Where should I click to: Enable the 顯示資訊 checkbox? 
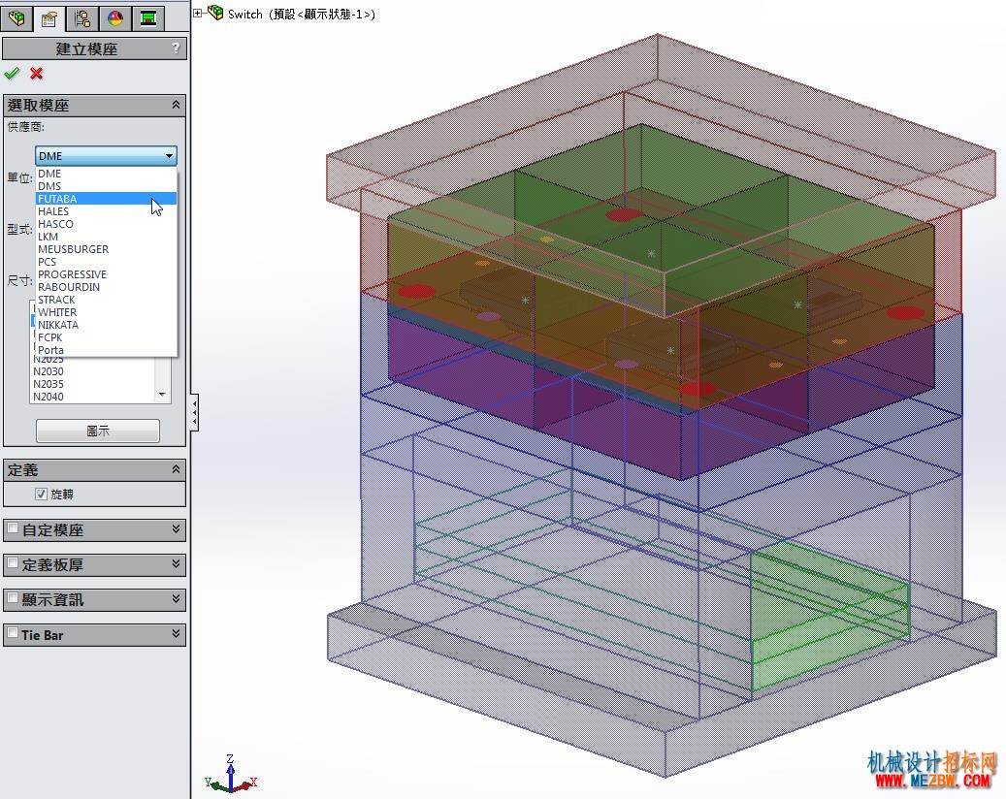point(13,599)
